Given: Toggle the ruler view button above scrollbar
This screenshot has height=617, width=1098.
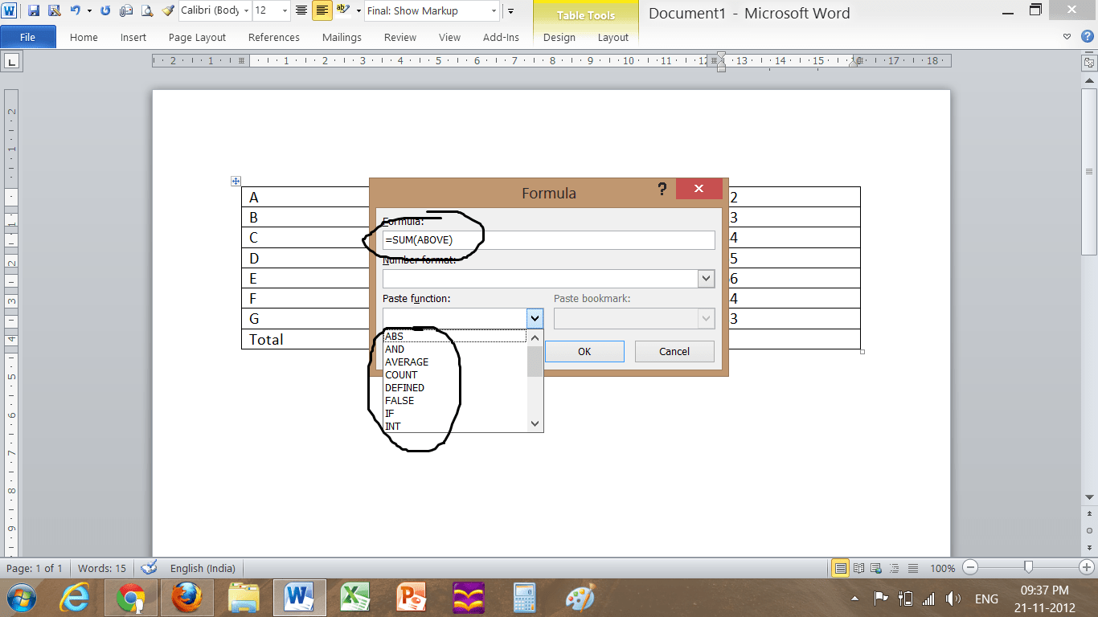Looking at the screenshot, I should pos(1089,62).
